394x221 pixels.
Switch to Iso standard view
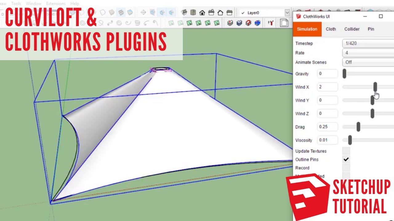pyautogui.click(x=184, y=13)
